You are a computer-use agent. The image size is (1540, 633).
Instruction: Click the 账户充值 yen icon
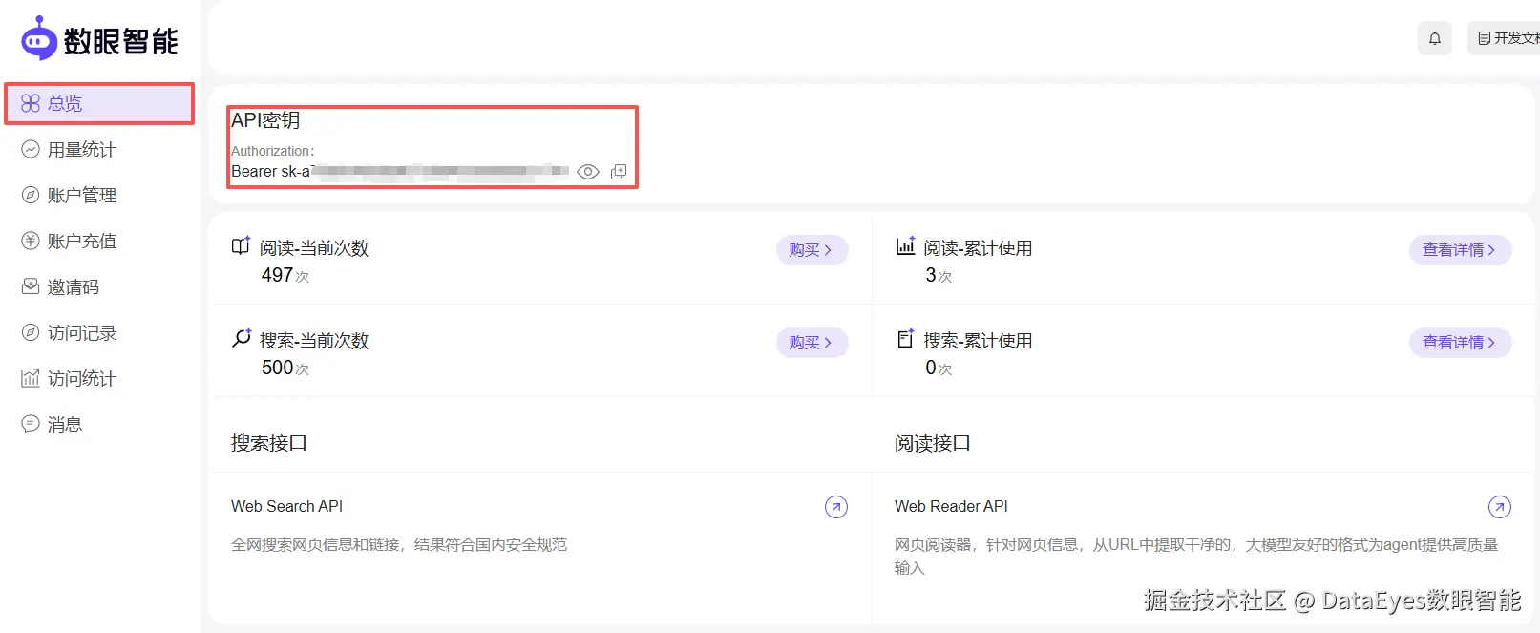(x=31, y=241)
